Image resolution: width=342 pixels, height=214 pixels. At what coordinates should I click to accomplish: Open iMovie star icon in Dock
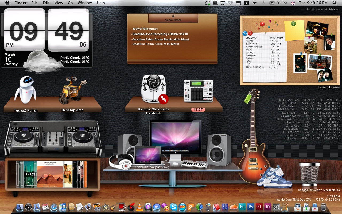tap(105, 207)
